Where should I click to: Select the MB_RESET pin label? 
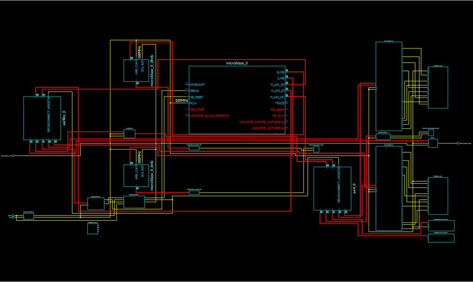click(x=196, y=97)
